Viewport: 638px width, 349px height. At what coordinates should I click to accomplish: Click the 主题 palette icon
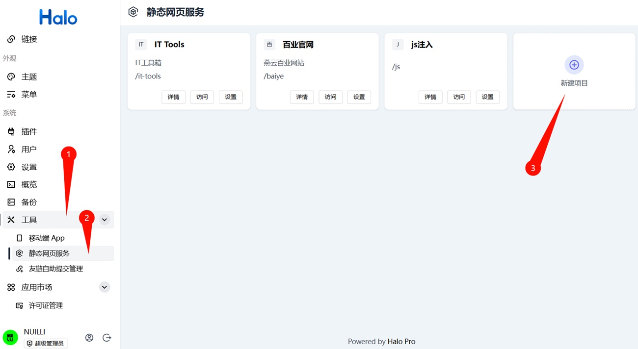(x=11, y=77)
